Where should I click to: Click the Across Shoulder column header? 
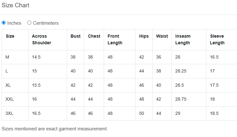pyautogui.click(x=41, y=40)
